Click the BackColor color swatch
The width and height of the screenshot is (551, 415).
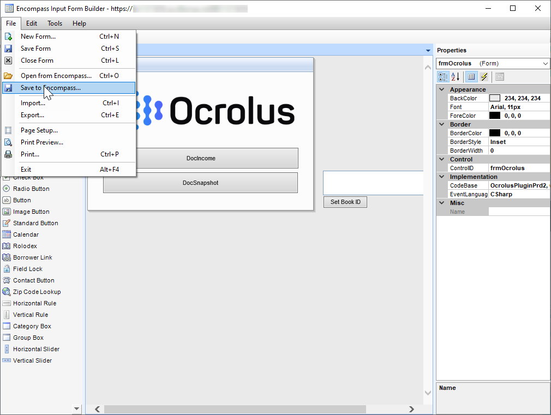click(494, 98)
